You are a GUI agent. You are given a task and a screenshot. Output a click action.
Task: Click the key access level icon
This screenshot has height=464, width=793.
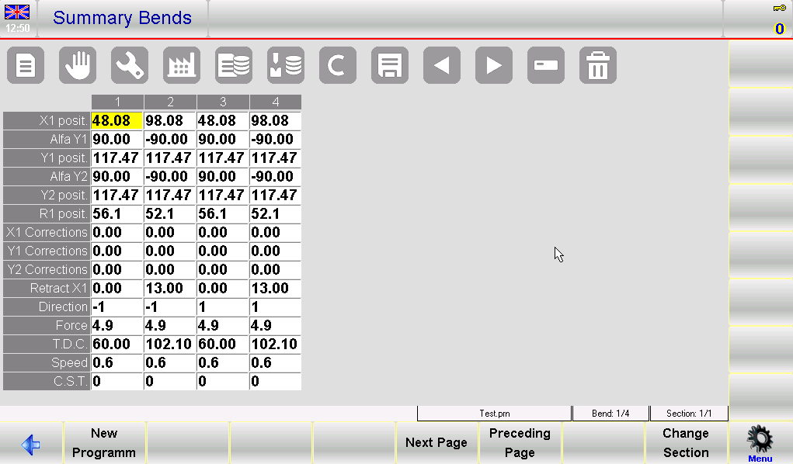(779, 8)
